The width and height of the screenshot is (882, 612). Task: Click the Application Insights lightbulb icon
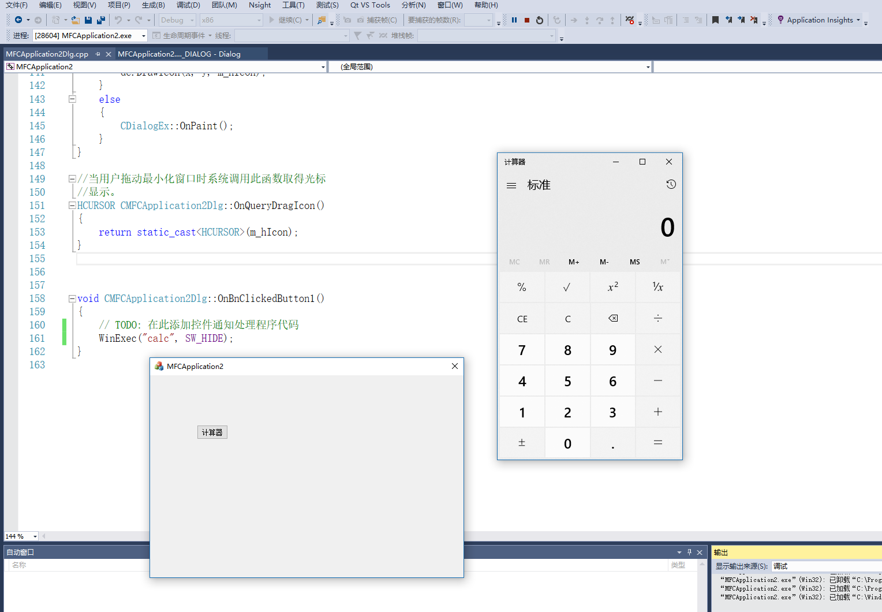click(780, 20)
